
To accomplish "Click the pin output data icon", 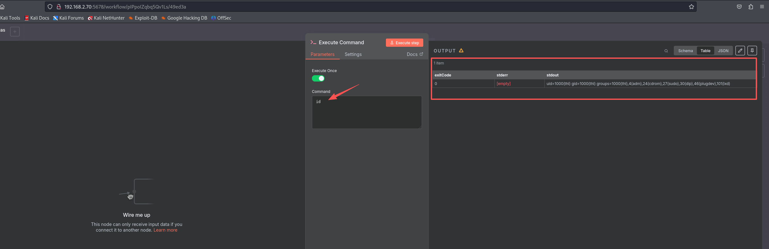I will pyautogui.click(x=752, y=51).
